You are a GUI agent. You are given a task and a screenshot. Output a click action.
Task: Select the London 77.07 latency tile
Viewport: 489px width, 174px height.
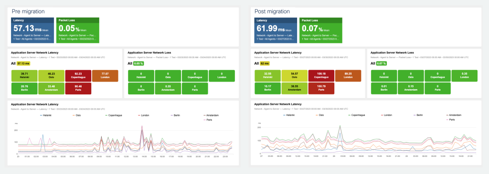click(x=105, y=76)
